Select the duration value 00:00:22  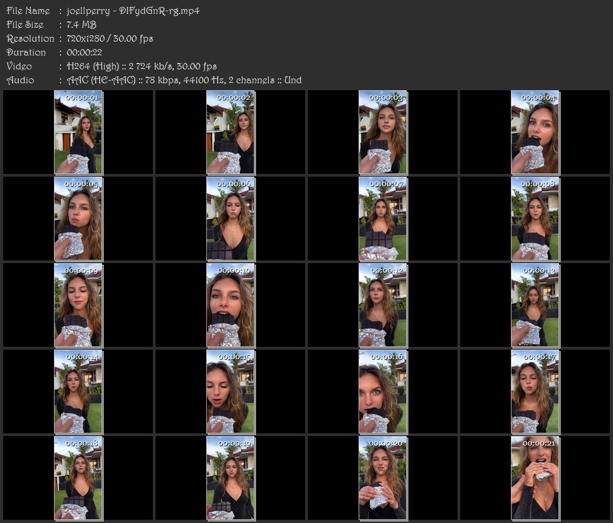coord(84,52)
